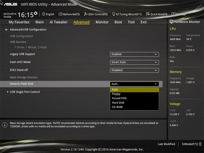The height and width of the screenshot is (153, 204).
Task: Click the 16:15 clock display
Action: [x=25, y=15]
